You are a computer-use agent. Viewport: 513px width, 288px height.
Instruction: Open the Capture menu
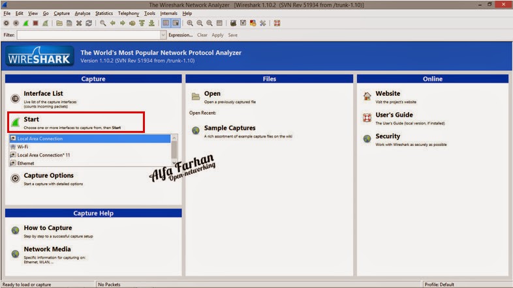click(x=61, y=14)
